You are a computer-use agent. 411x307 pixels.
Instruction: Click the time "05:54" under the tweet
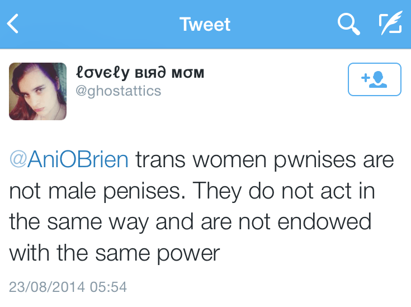pyautogui.click(x=107, y=287)
